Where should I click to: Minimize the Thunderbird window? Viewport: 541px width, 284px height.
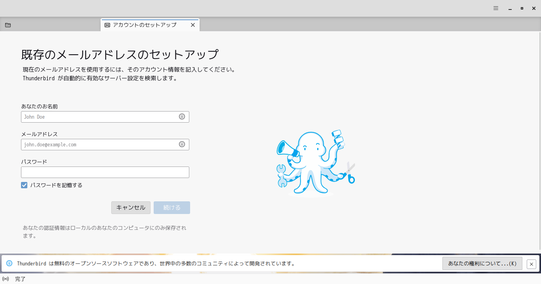point(510,8)
